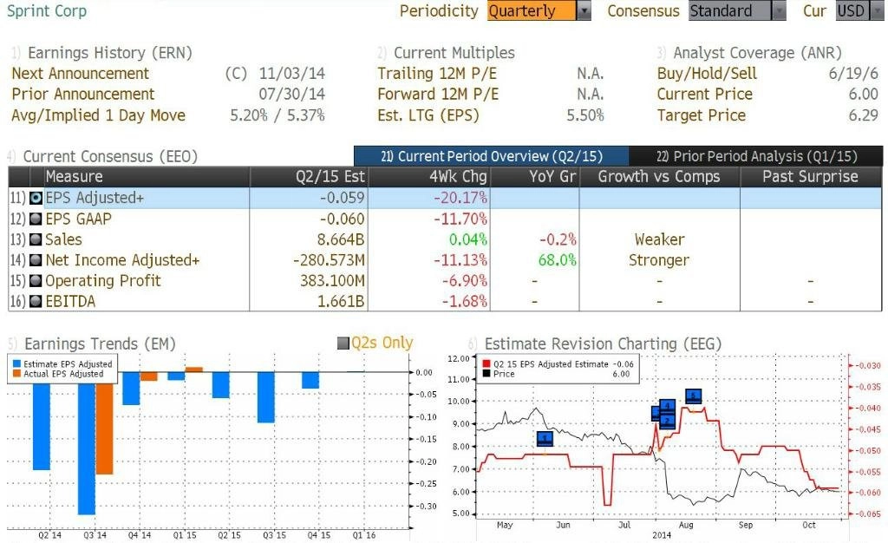
Task: Click Sales 4Wk change 0.04%
Action: point(467,239)
